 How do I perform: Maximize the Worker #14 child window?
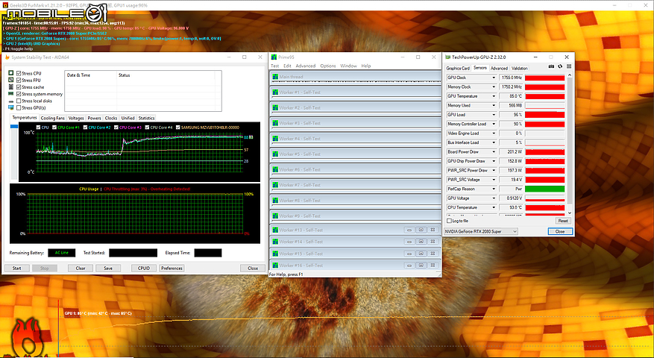click(421, 242)
